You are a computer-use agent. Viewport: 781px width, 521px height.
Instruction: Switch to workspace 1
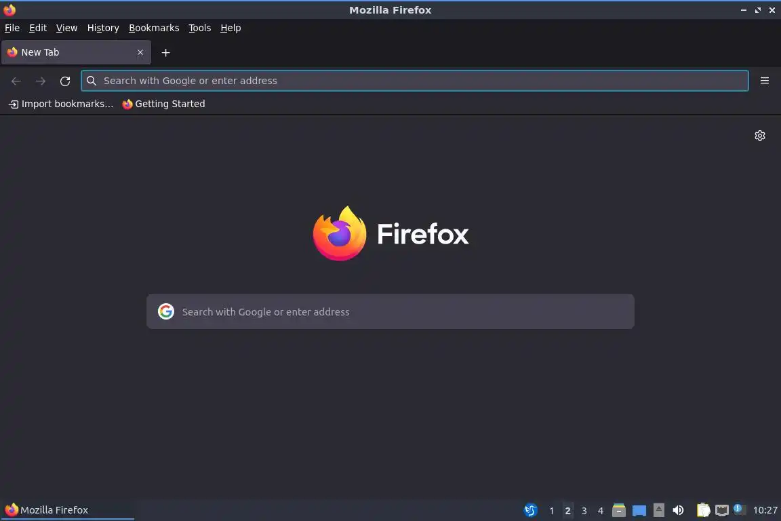pos(551,511)
